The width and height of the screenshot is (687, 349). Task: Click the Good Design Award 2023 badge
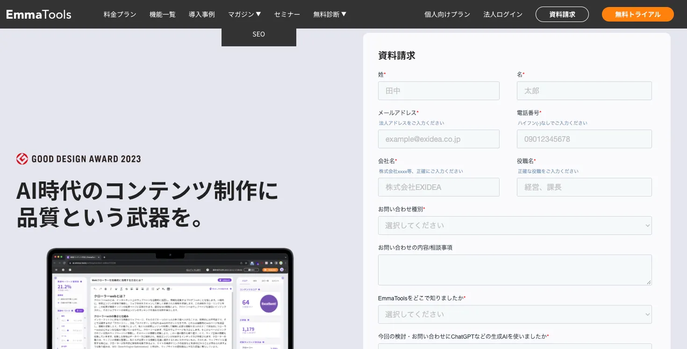(79, 159)
